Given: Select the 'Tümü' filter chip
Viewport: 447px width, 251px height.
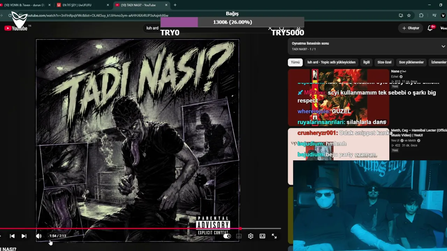Looking at the screenshot, I should pos(295,62).
